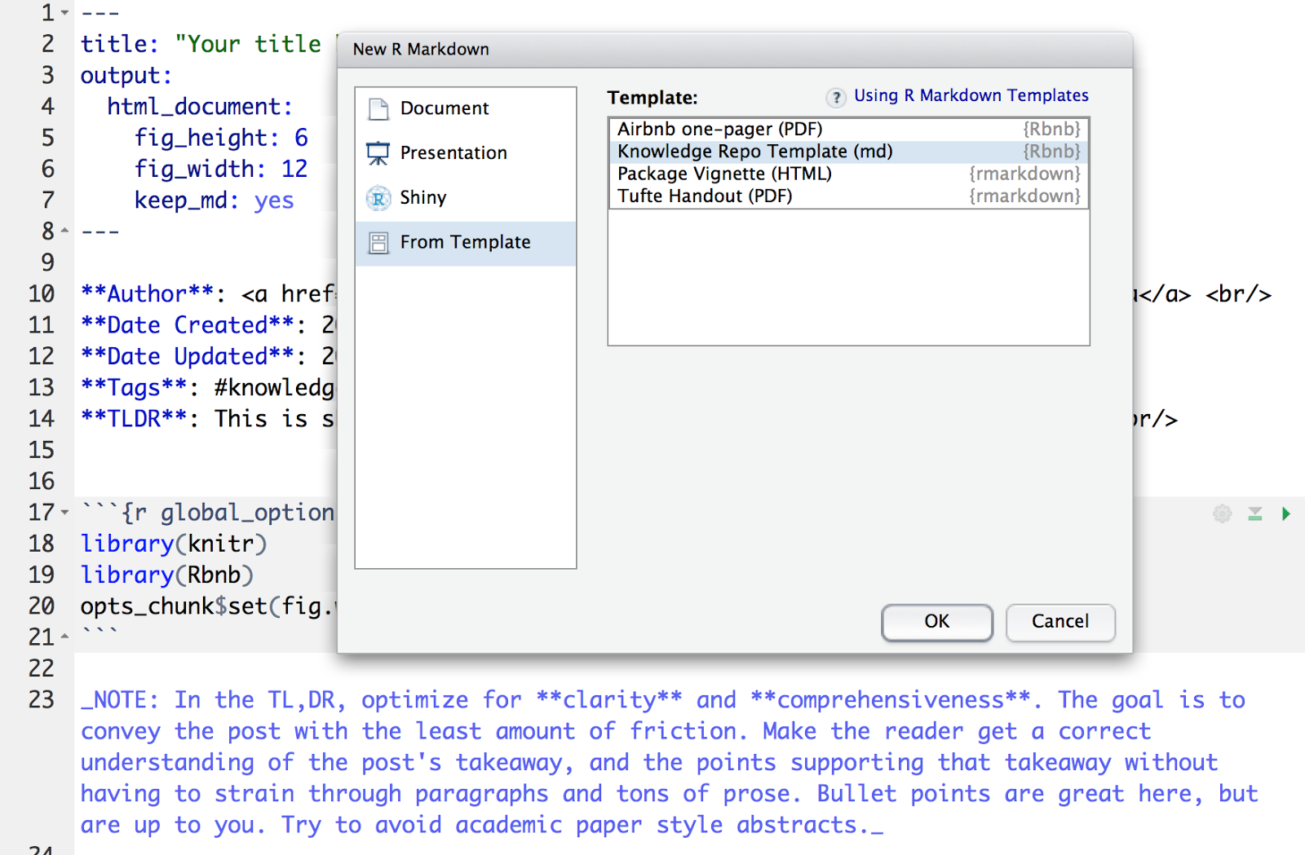This screenshot has height=855, width=1305.
Task: Click {rmarkdown} tag beside Tufte Handout
Action: 1024,196
